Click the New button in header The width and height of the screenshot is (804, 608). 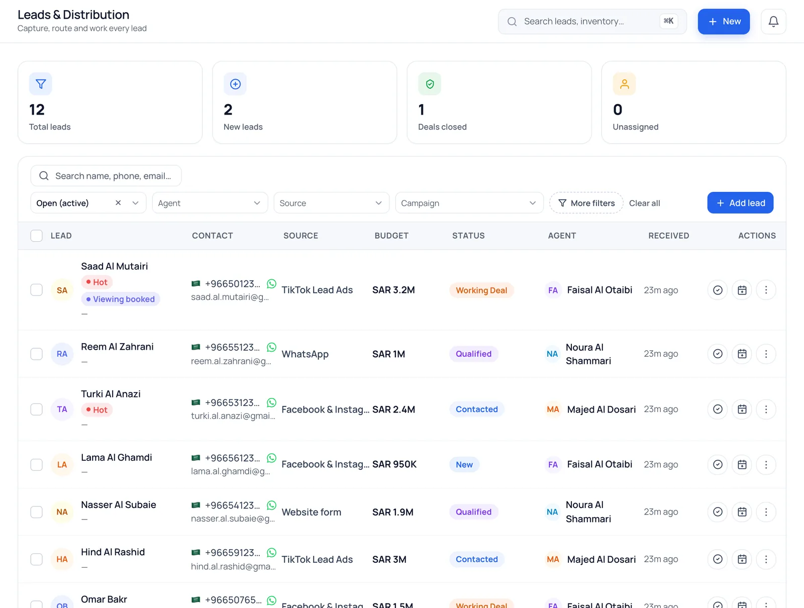point(724,22)
